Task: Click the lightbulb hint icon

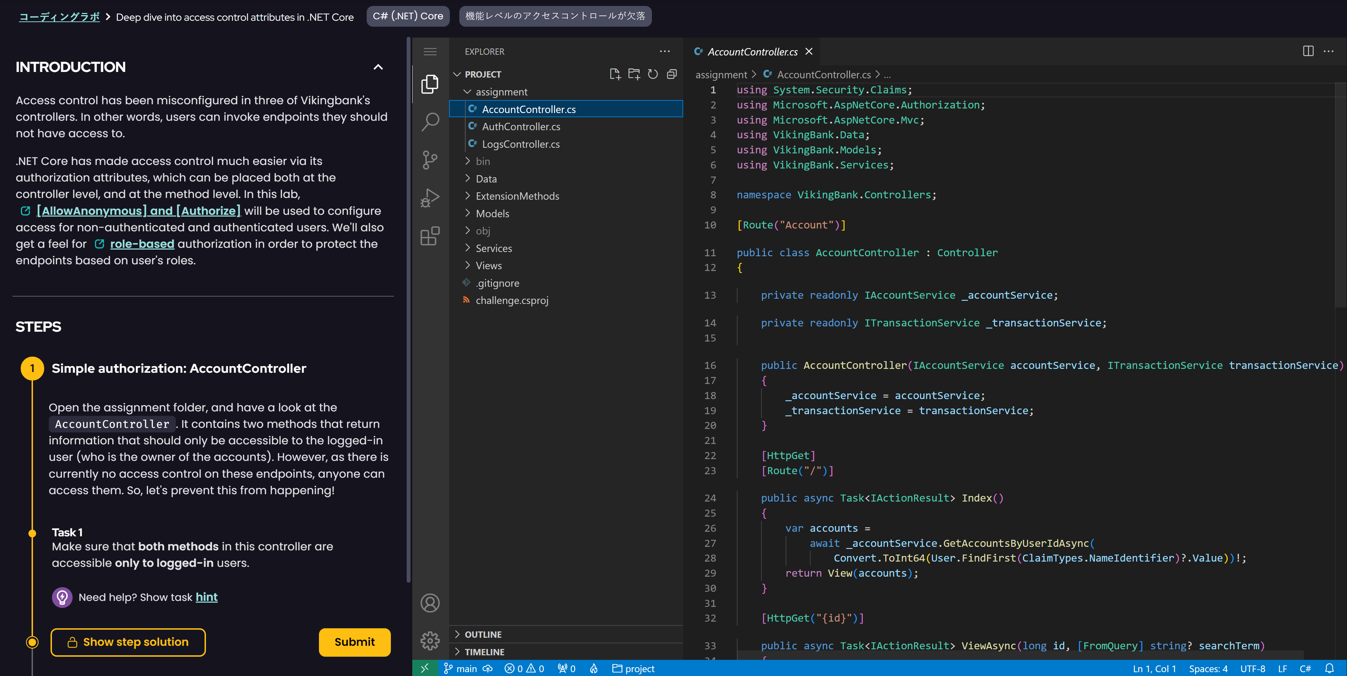Action: tap(62, 597)
